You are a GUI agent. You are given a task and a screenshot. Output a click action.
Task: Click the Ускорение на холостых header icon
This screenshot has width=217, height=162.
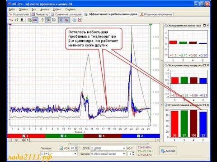[166, 26]
